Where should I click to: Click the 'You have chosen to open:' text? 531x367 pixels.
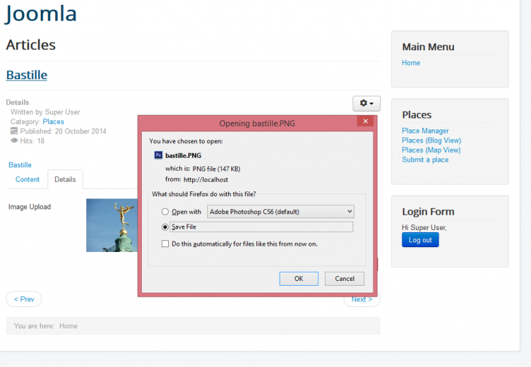186,141
